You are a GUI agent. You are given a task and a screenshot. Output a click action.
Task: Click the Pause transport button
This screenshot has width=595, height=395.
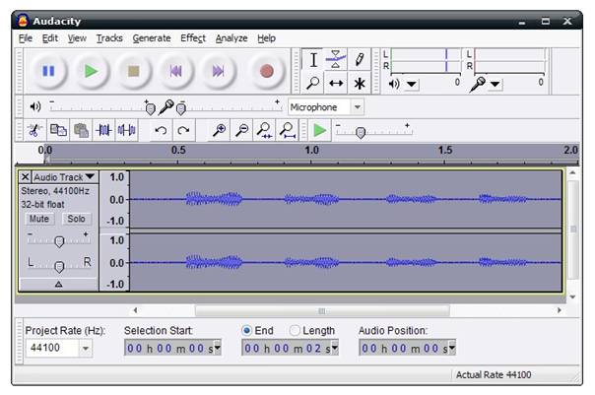[48, 71]
